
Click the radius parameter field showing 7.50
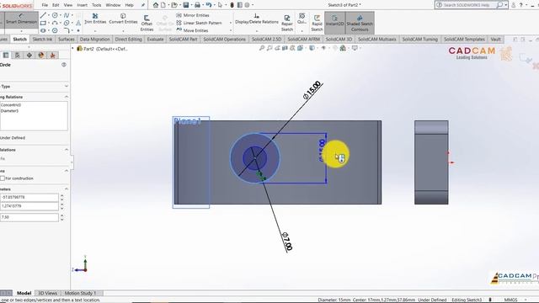click(29, 217)
